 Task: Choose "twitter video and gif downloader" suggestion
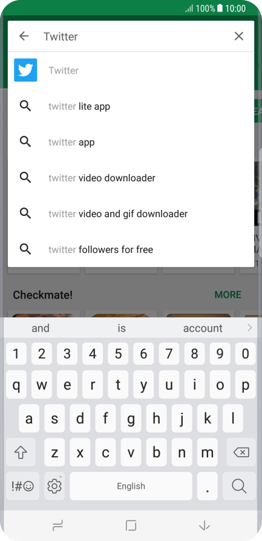tap(131, 214)
